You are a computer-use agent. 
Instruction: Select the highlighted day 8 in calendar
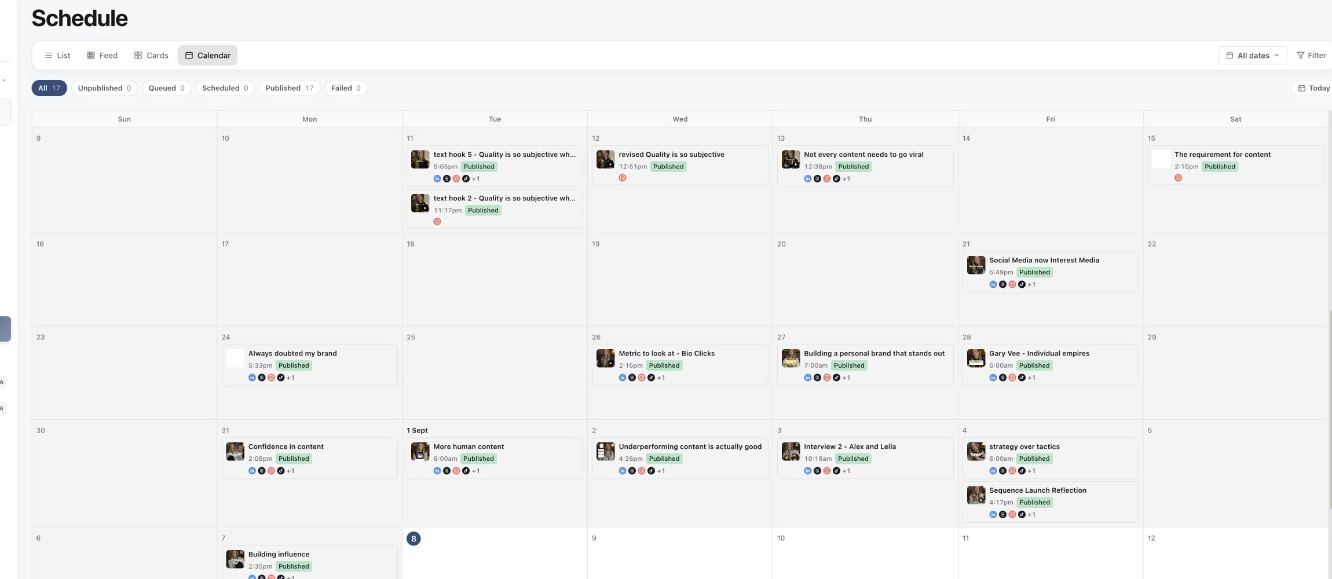coord(413,538)
